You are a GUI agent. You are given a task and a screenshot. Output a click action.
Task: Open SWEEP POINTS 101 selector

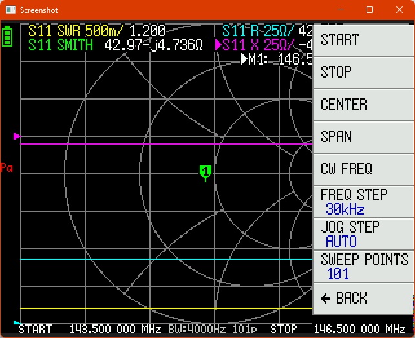pos(363,266)
